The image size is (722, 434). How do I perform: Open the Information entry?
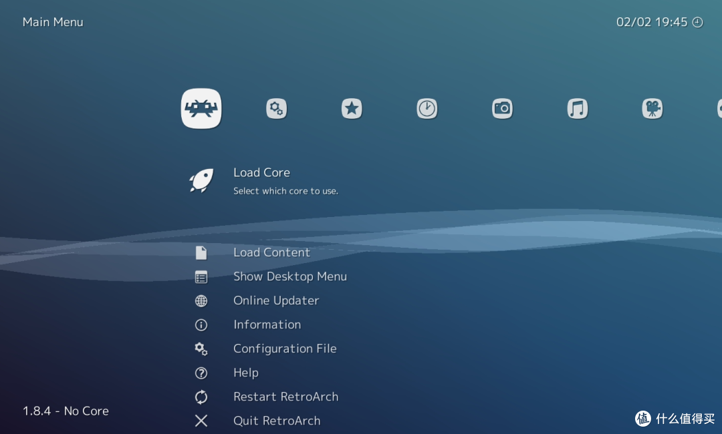pyautogui.click(x=267, y=324)
